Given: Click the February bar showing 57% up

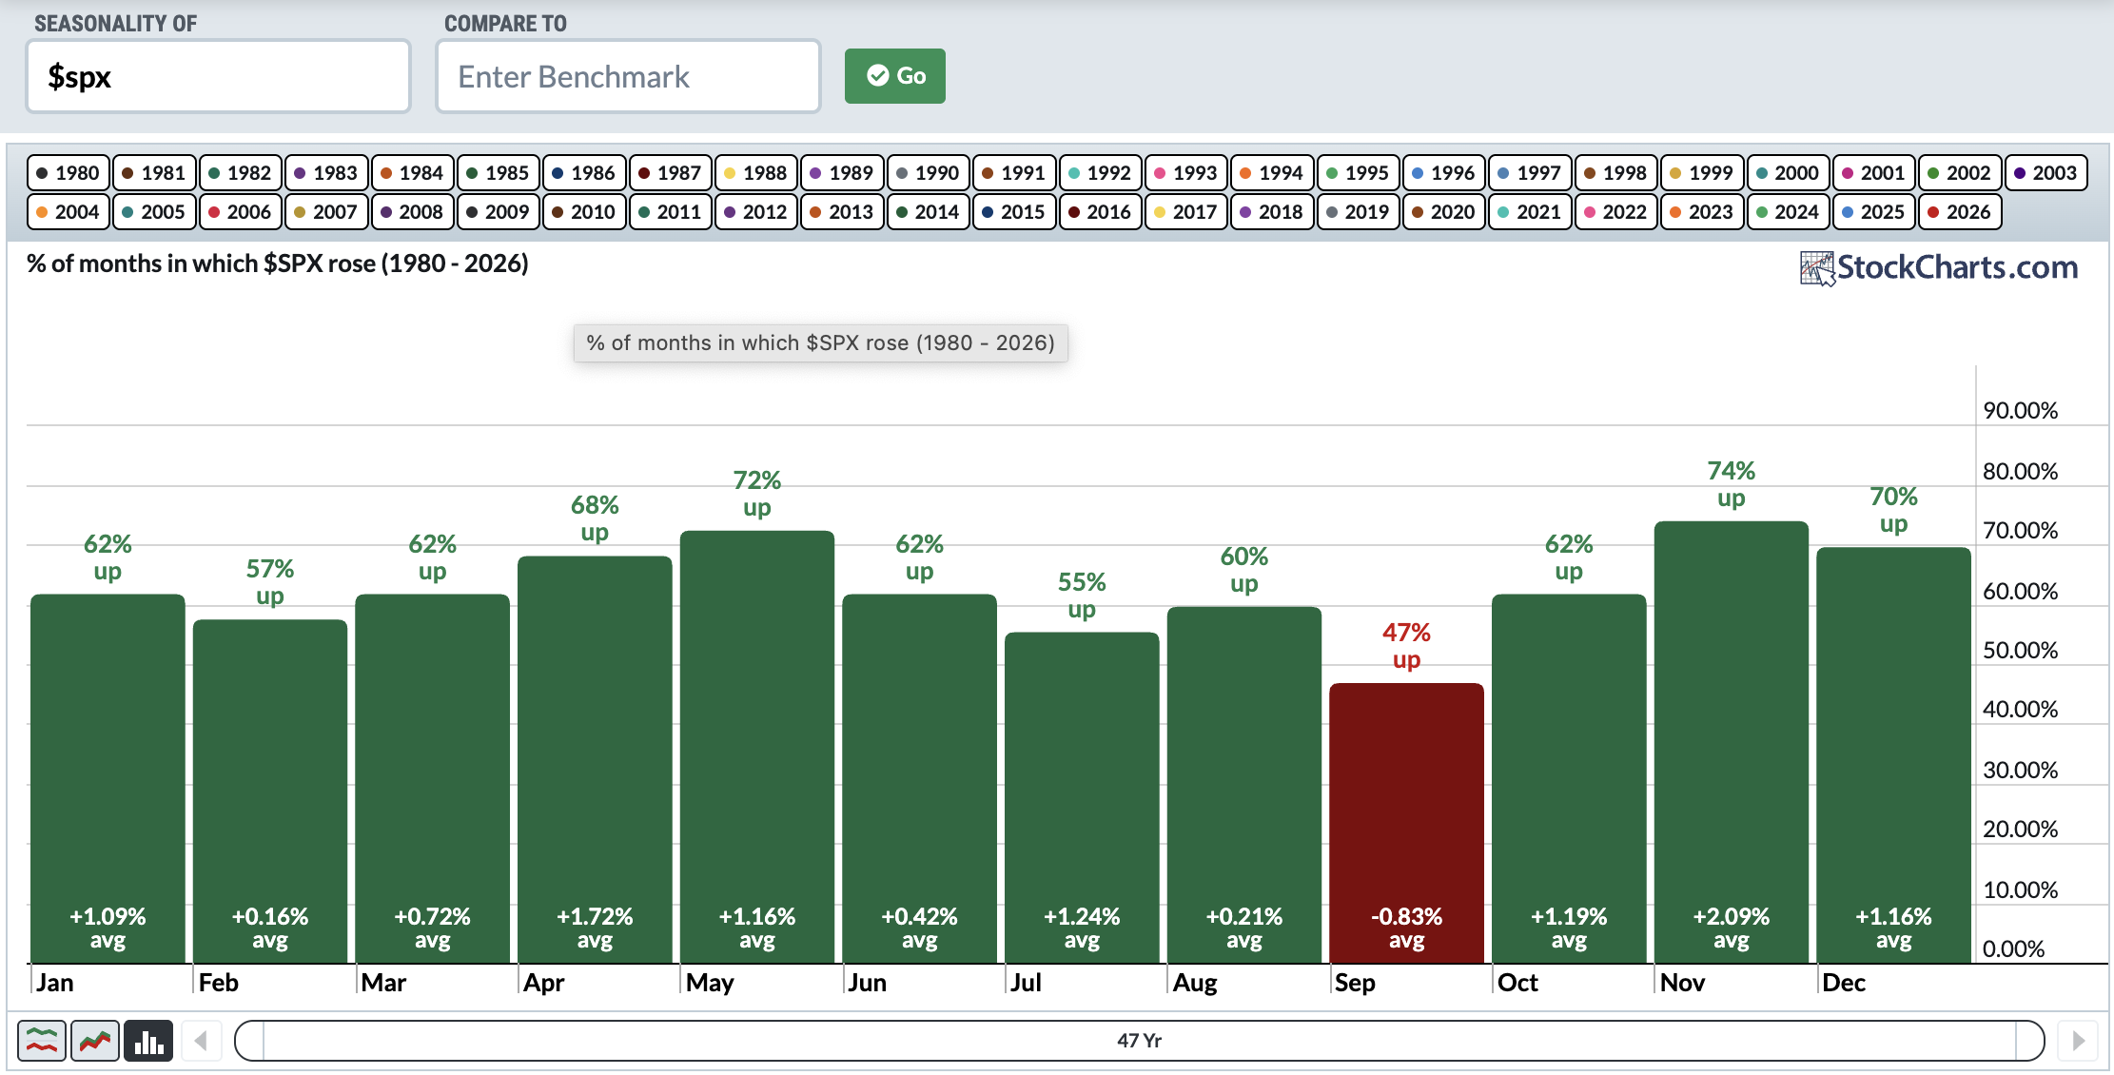Looking at the screenshot, I should 270,792.
